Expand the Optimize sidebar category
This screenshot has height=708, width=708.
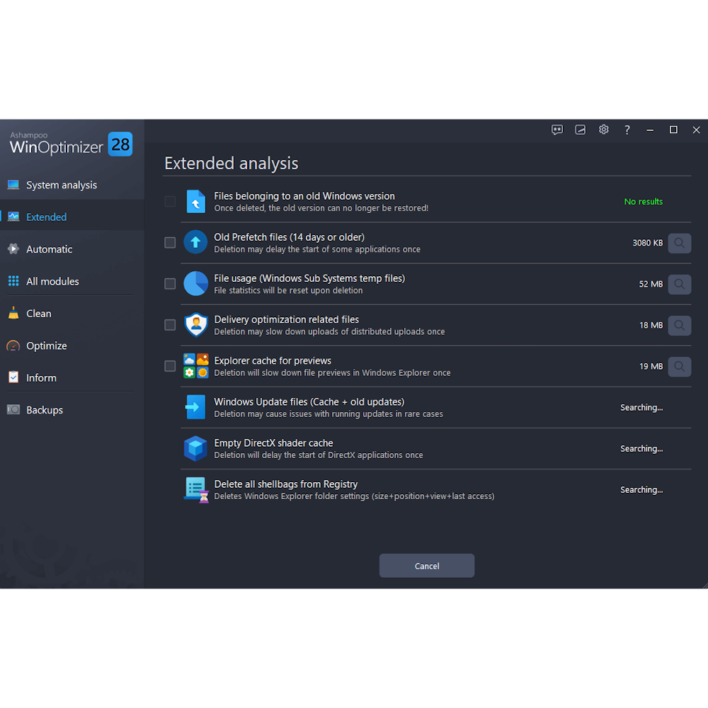pos(47,346)
